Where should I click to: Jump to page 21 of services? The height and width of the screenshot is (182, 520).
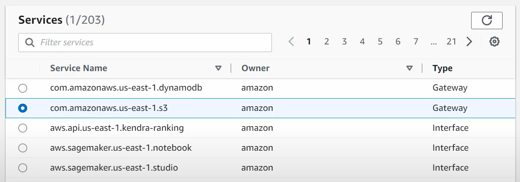click(451, 41)
